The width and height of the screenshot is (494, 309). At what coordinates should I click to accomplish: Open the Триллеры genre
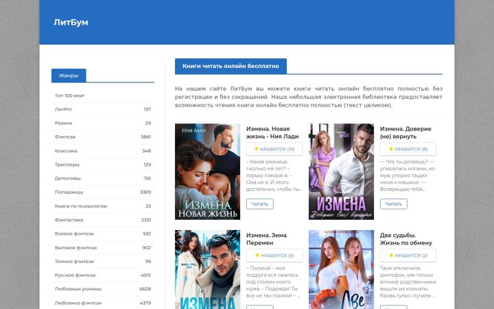(67, 165)
